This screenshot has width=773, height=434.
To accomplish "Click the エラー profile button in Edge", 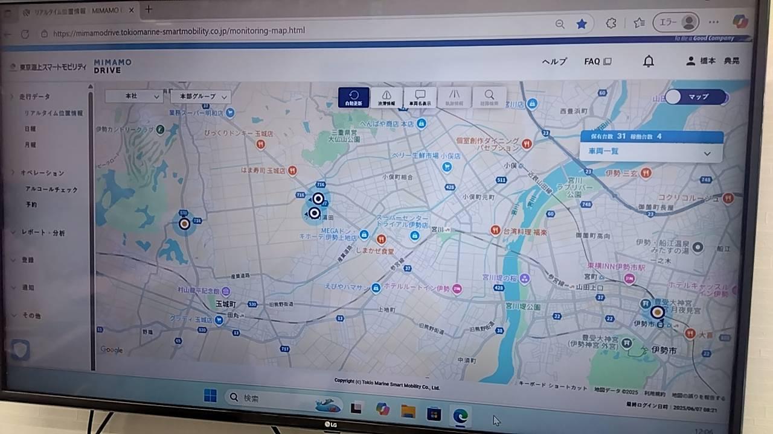I will click(x=676, y=22).
